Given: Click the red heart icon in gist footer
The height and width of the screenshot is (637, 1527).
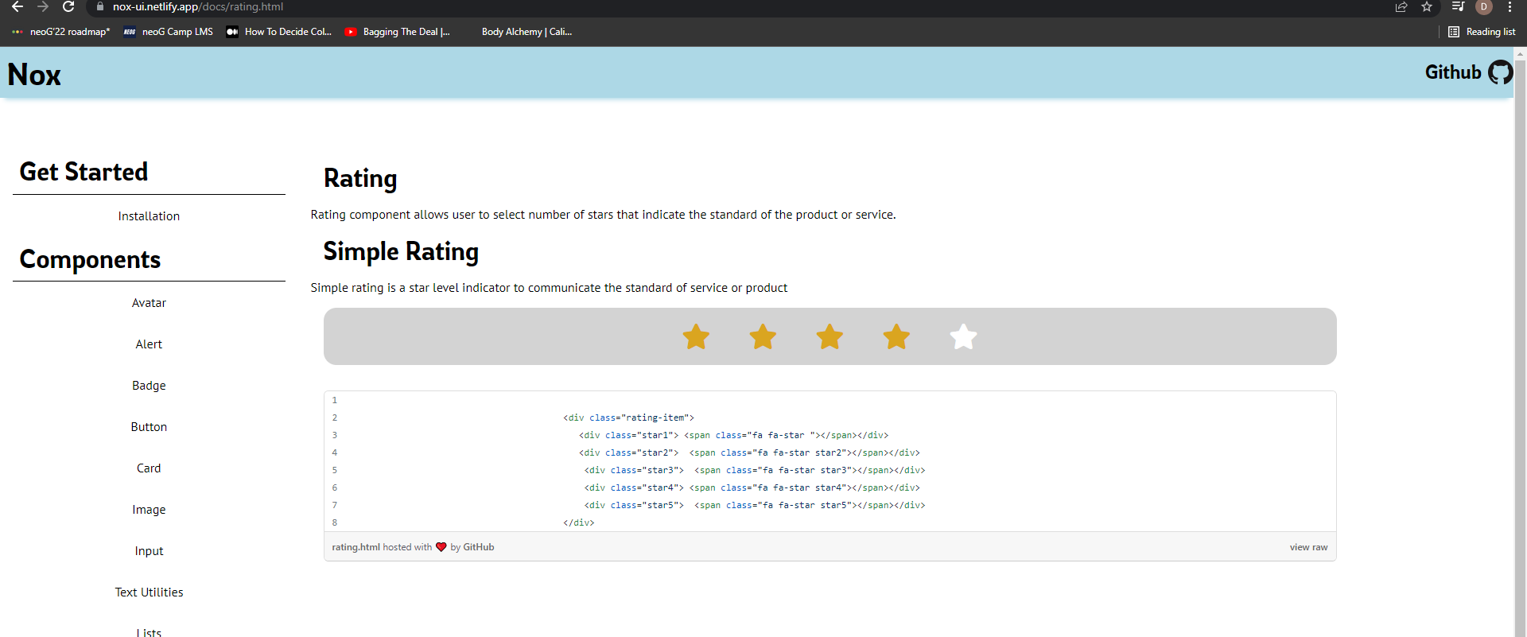Looking at the screenshot, I should click(x=441, y=547).
